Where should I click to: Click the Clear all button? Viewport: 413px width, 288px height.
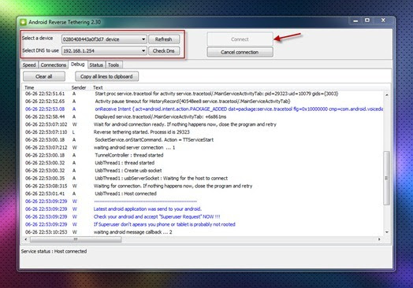pos(44,76)
